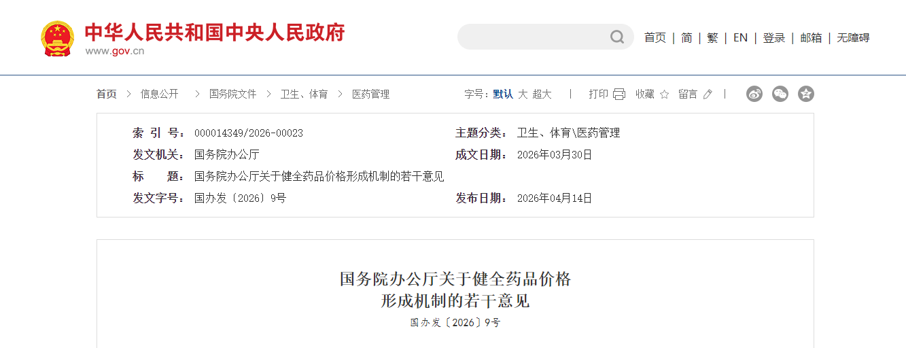Select 大 font size option
The width and height of the screenshot is (906, 348).
coord(523,94)
